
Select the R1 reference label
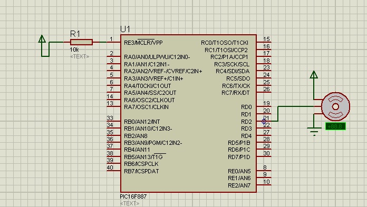75,34
